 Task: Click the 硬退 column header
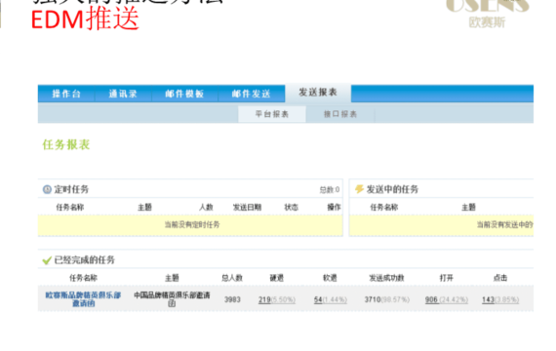click(277, 278)
